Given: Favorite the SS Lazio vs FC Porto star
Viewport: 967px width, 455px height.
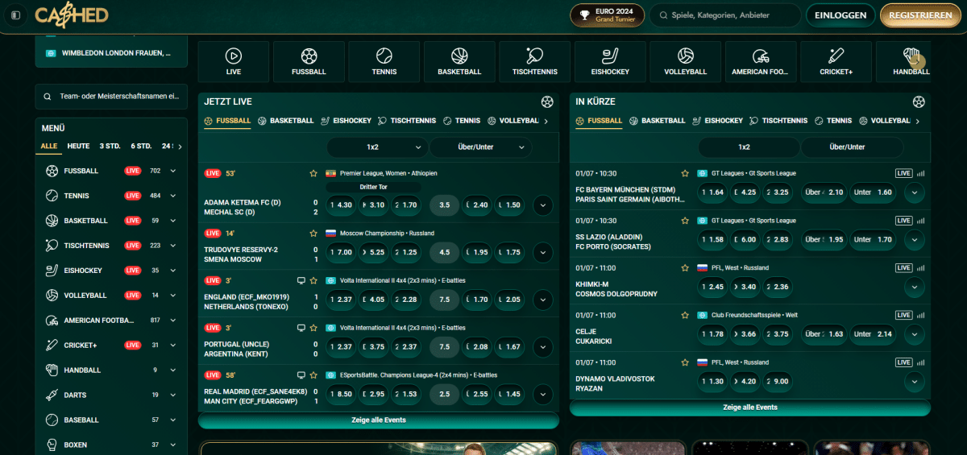Looking at the screenshot, I should pyautogui.click(x=685, y=221).
